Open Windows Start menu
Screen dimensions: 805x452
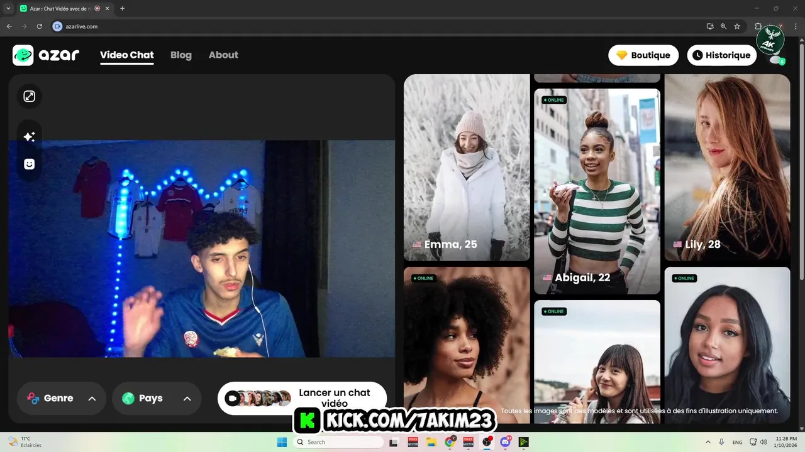(282, 442)
